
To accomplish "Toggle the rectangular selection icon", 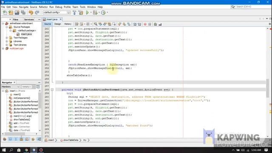I will click(114, 24).
